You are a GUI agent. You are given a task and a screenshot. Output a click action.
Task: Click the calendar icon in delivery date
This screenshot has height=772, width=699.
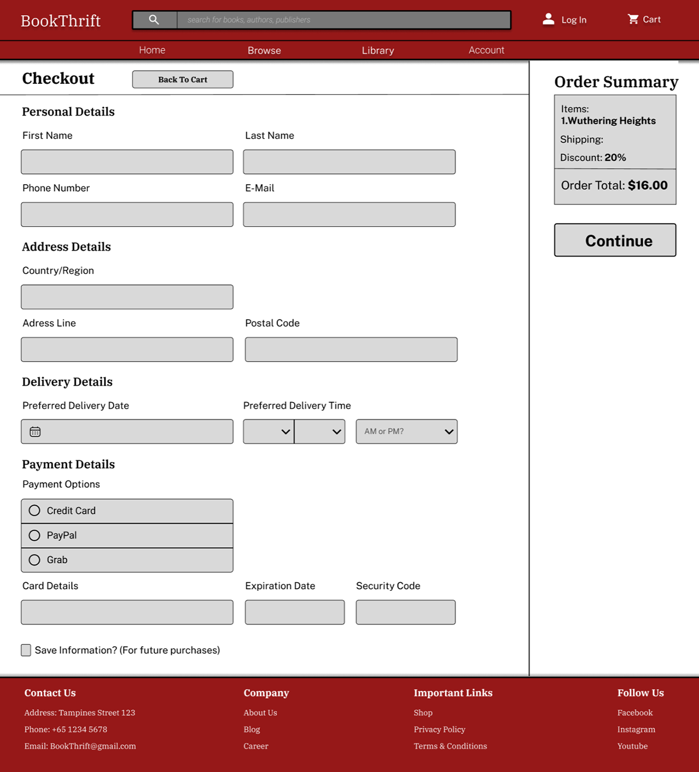click(36, 432)
